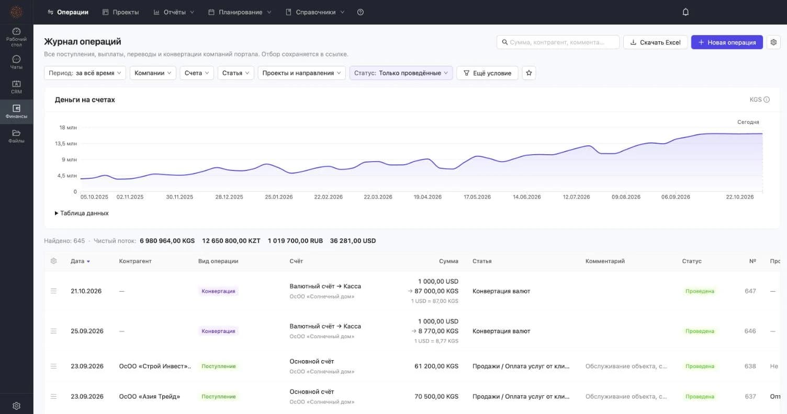
Task: Open Чаты in the sidebar
Action: (x=16, y=62)
